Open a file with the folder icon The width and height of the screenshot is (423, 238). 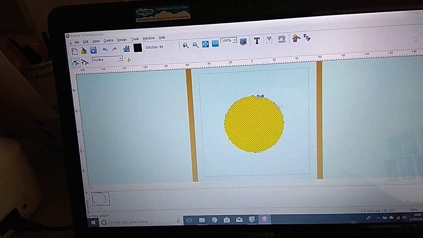(84, 51)
